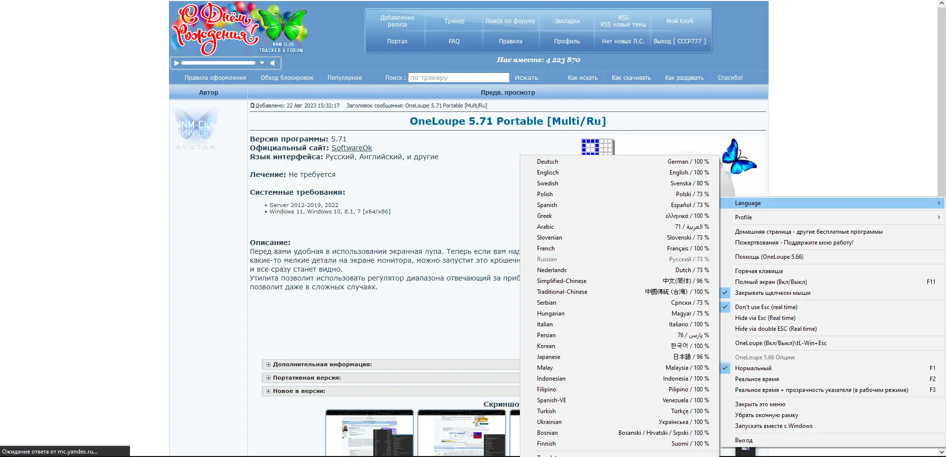Open the first screenshot thumbnail
The height and width of the screenshot is (457, 946).
(370, 433)
